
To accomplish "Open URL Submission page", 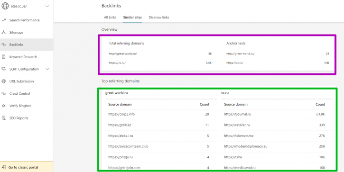I will 21,81.
